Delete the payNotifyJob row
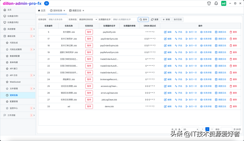The image size is (244, 141). point(233,32)
